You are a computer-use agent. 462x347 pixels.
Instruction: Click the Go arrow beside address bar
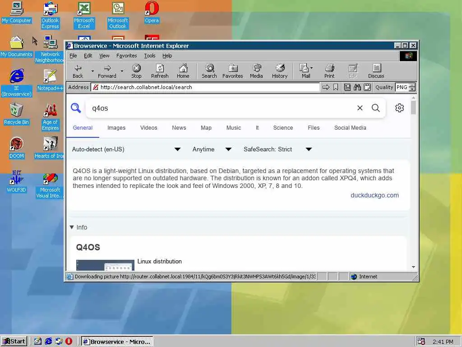tap(326, 87)
